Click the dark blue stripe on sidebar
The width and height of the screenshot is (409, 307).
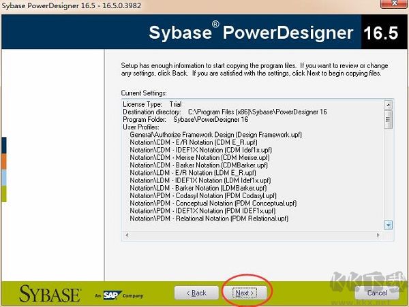click(3, 145)
